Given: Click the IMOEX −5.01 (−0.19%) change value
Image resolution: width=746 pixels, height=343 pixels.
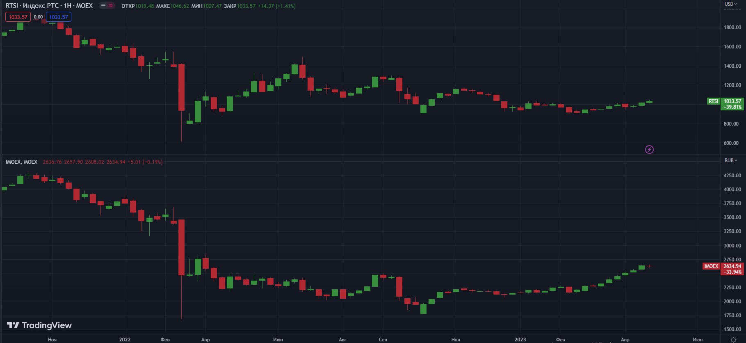Looking at the screenshot, I should point(145,162).
